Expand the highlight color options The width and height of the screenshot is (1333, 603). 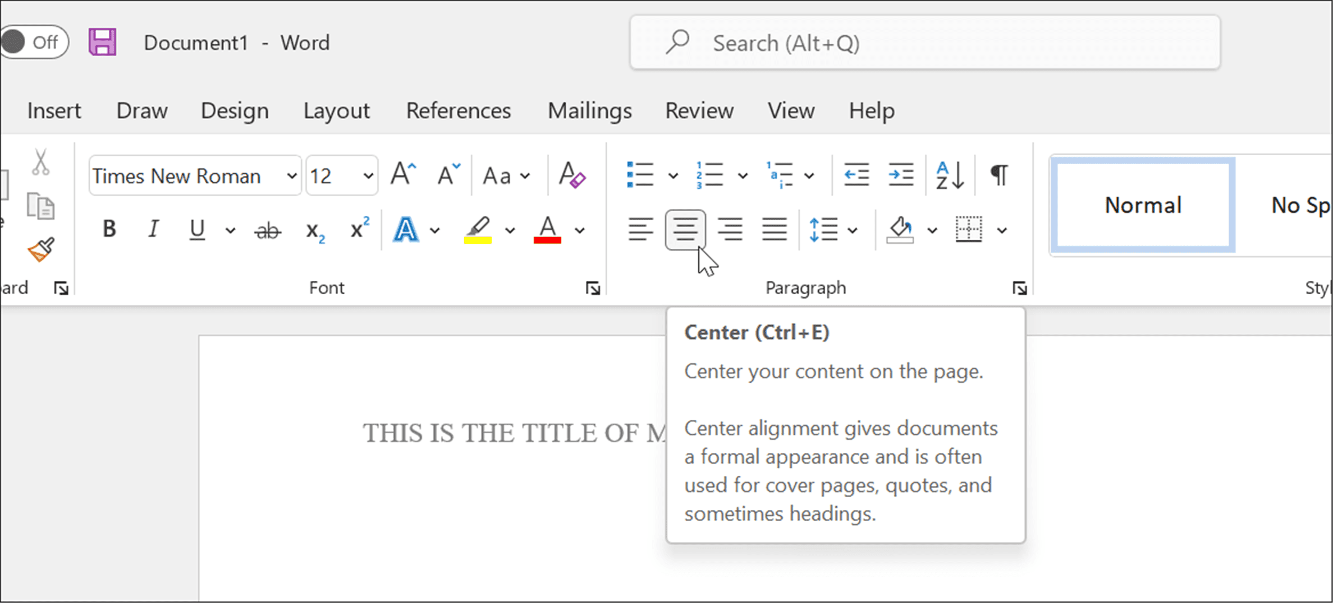click(510, 230)
